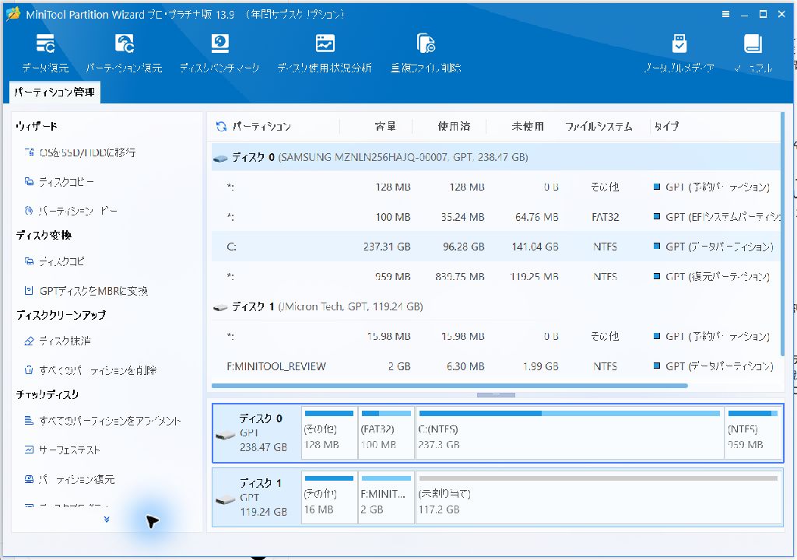
Task: Open the データ復元 (Data Recovery) tool
Action: [45, 54]
